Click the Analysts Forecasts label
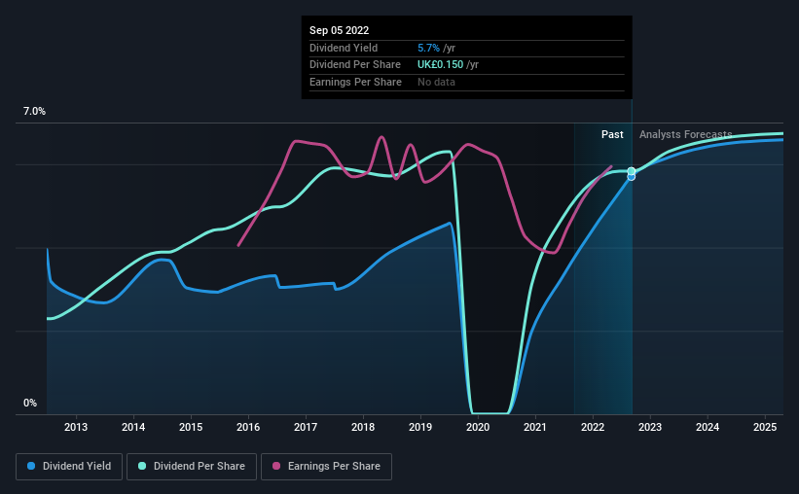 click(x=685, y=134)
